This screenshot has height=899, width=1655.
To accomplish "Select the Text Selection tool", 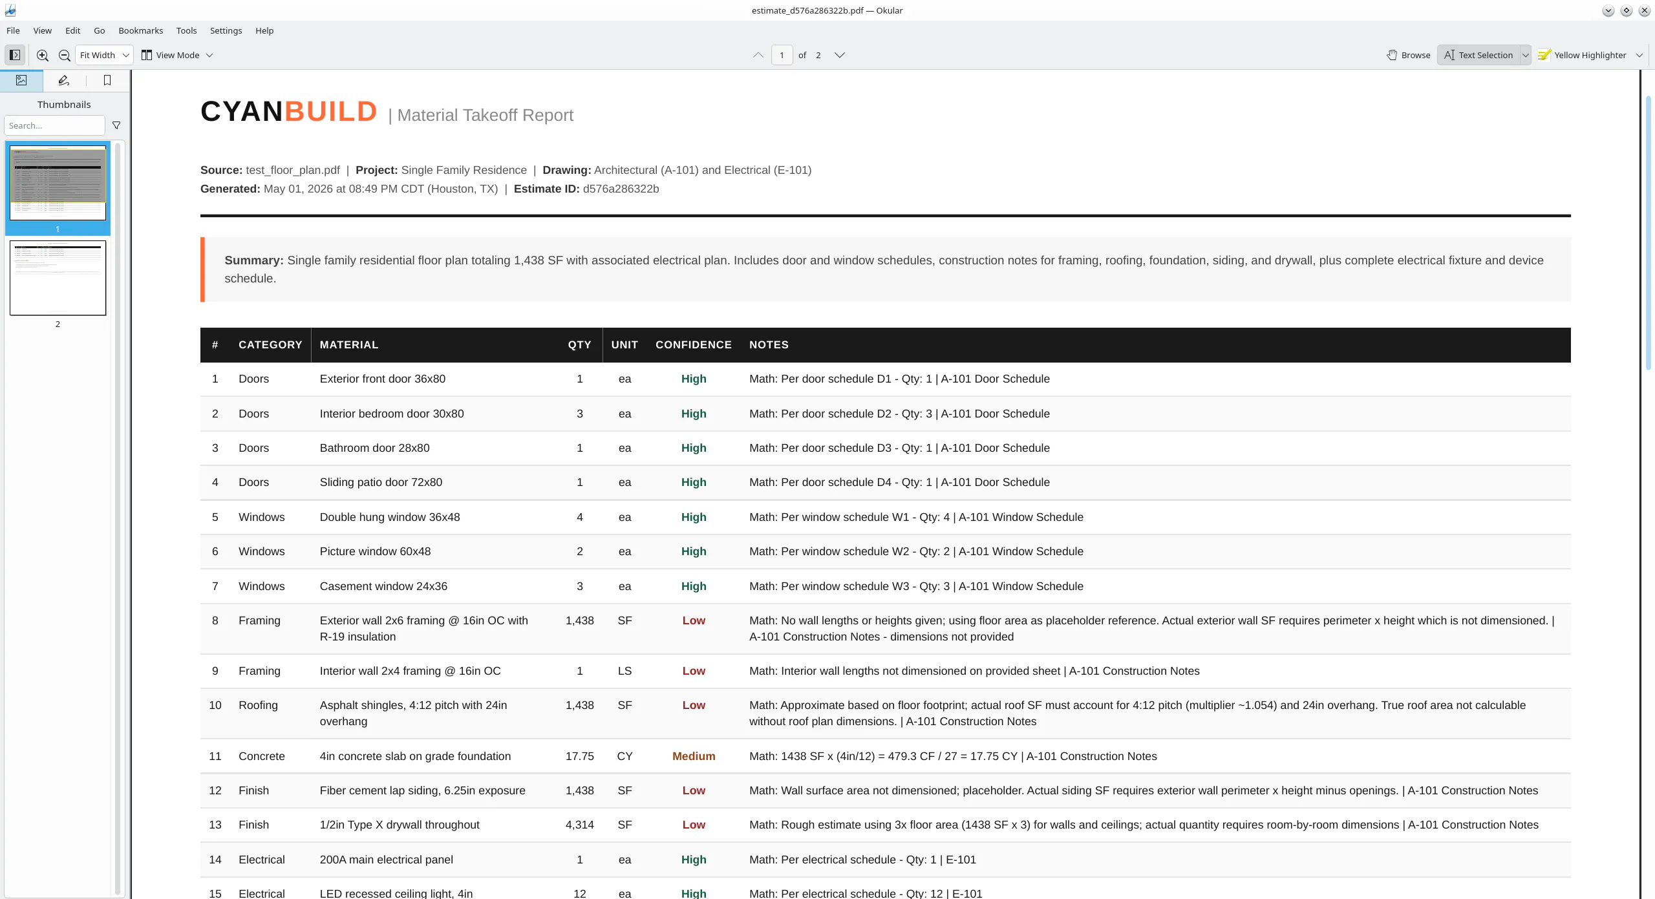I will tap(1479, 55).
